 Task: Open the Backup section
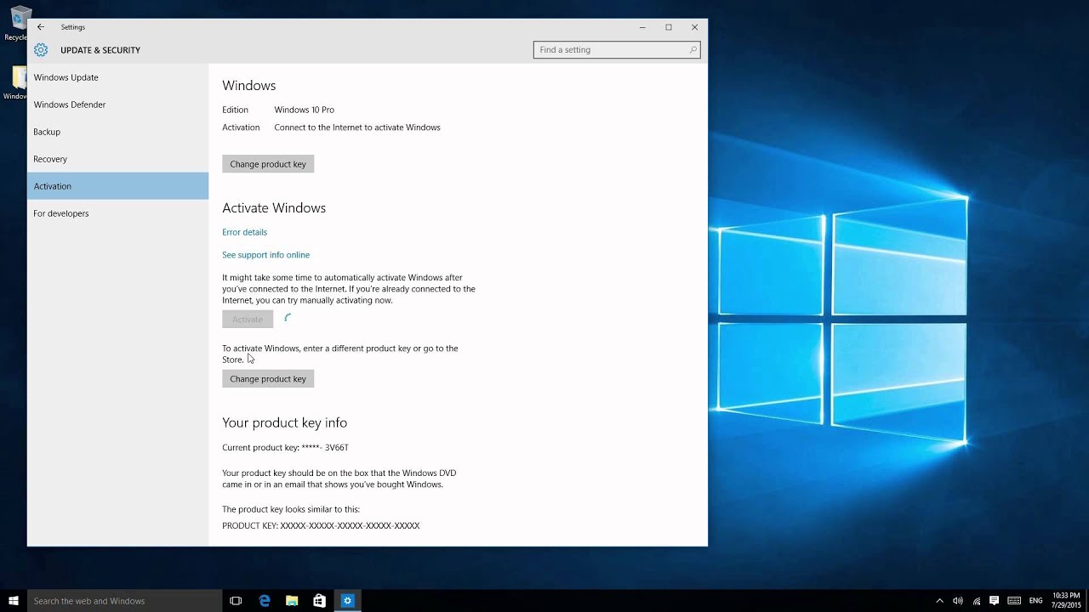click(x=117, y=132)
